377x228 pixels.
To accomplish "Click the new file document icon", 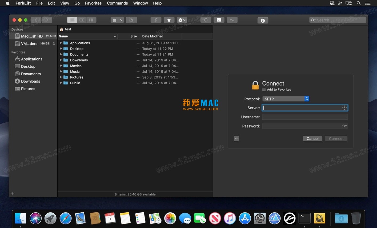I will point(131,20).
